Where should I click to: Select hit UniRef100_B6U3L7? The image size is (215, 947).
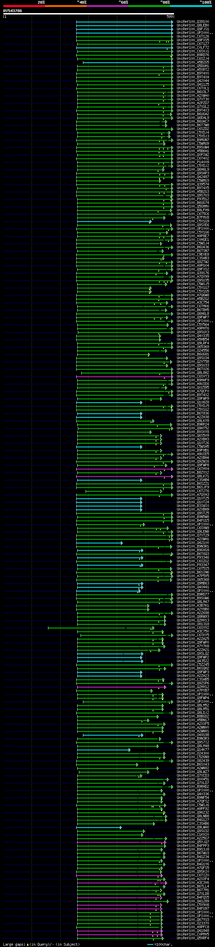(193, 92)
